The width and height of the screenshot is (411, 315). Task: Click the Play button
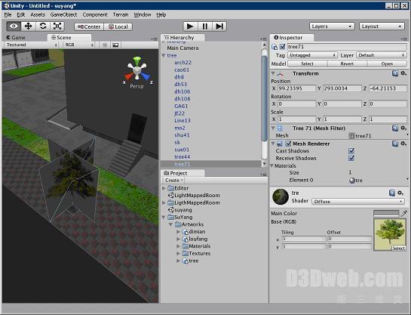(x=190, y=26)
